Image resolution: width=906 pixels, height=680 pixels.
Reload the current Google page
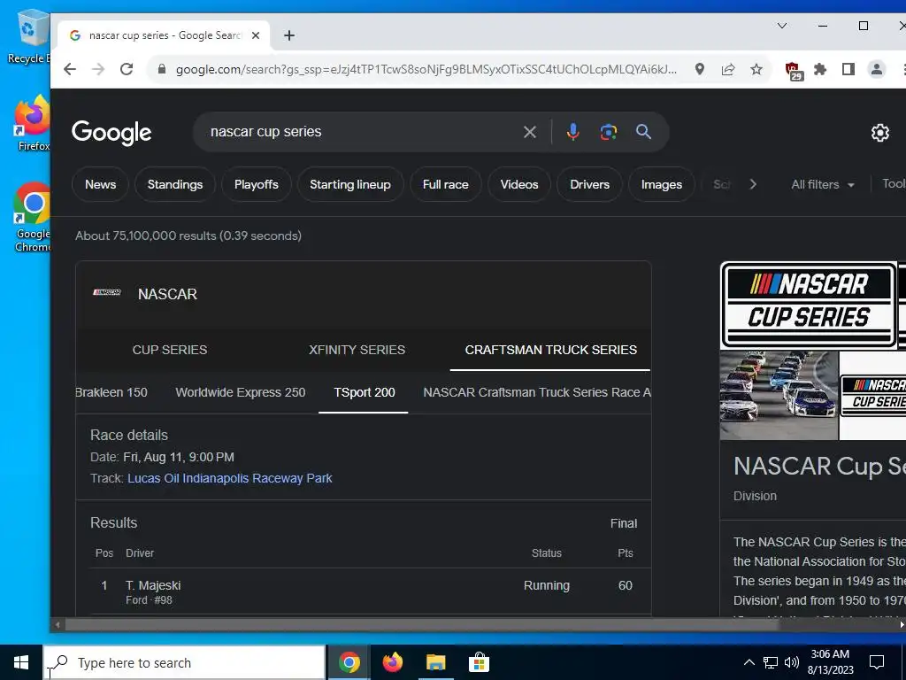[127, 69]
